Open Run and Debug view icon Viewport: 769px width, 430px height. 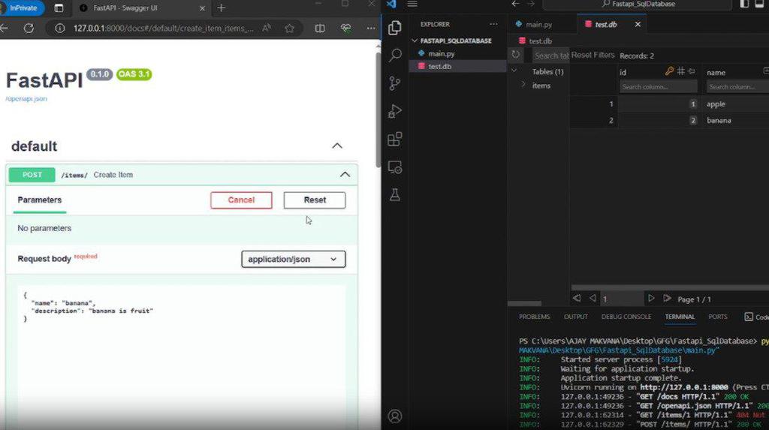pos(395,111)
